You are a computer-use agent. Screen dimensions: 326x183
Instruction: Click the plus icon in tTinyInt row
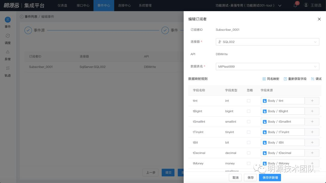click(312, 132)
